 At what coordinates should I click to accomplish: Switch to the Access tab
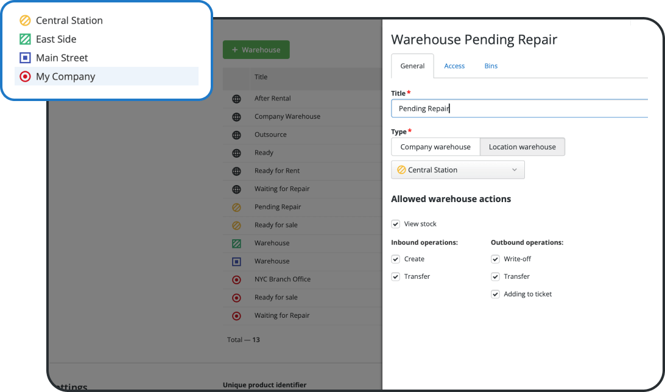point(454,66)
